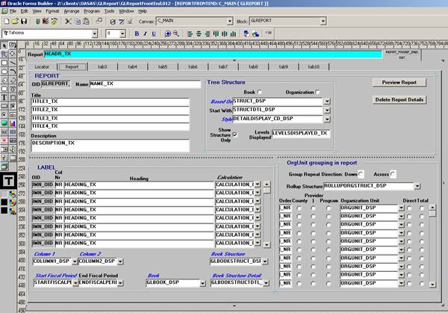Click the Open file icon
Screen dimensions: 448x313
coord(15,21)
